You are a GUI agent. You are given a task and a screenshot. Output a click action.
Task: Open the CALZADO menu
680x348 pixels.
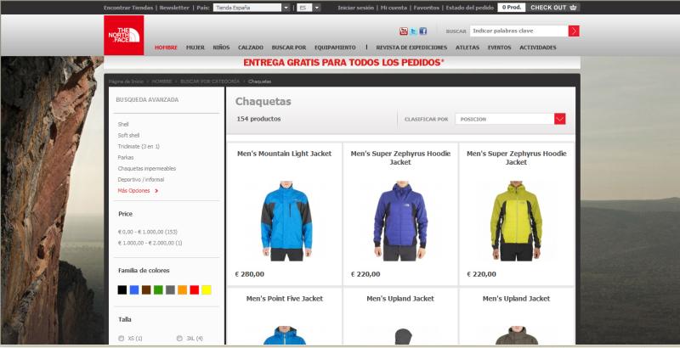tap(251, 48)
